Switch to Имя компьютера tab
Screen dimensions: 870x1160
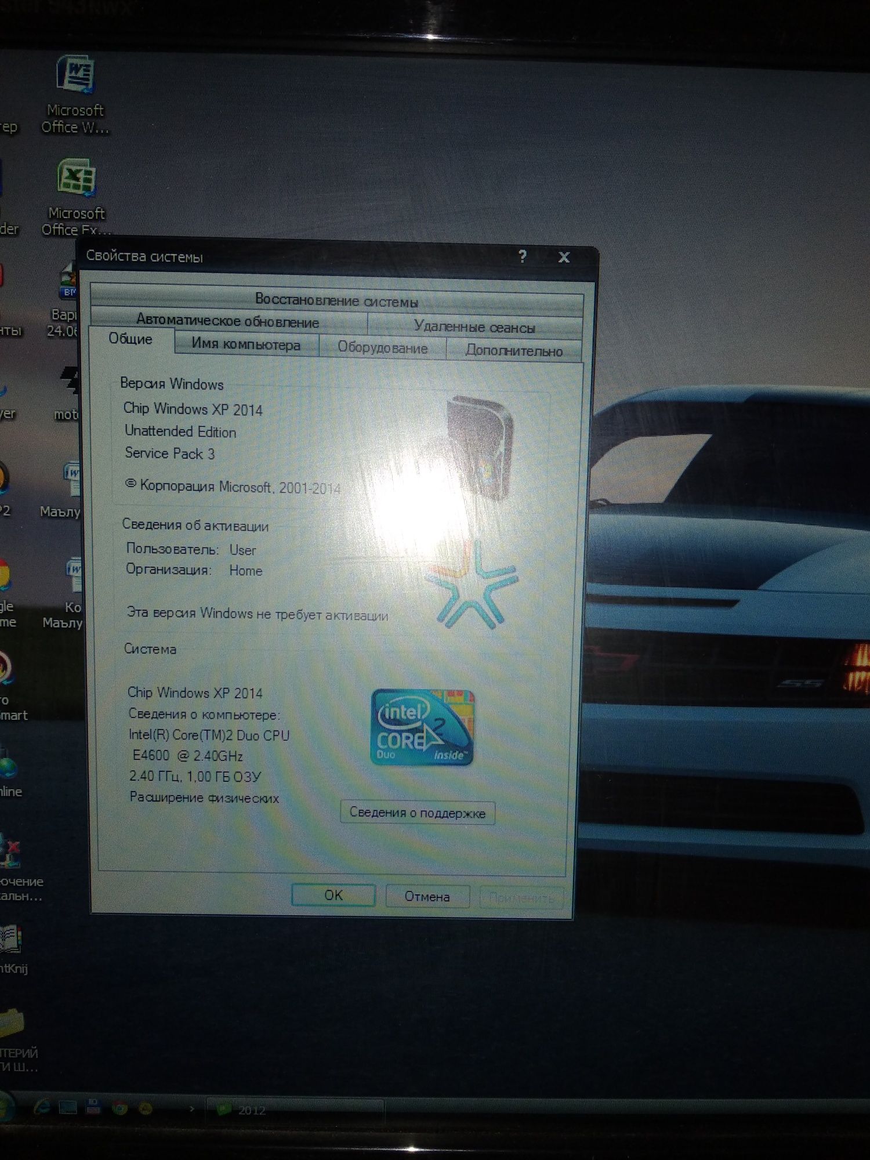pyautogui.click(x=246, y=345)
